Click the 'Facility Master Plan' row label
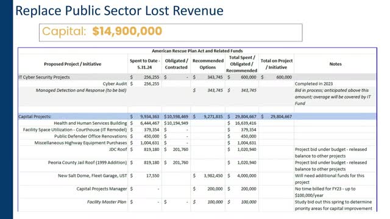The width and height of the screenshot is (390, 219). tap(107, 202)
